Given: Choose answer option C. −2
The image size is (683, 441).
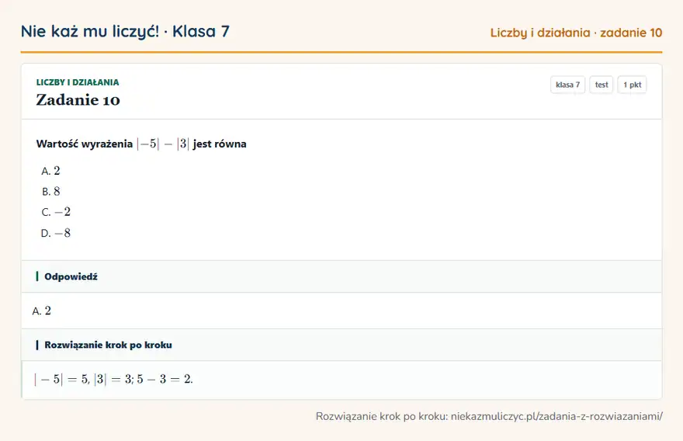Looking at the screenshot, I should (56, 212).
